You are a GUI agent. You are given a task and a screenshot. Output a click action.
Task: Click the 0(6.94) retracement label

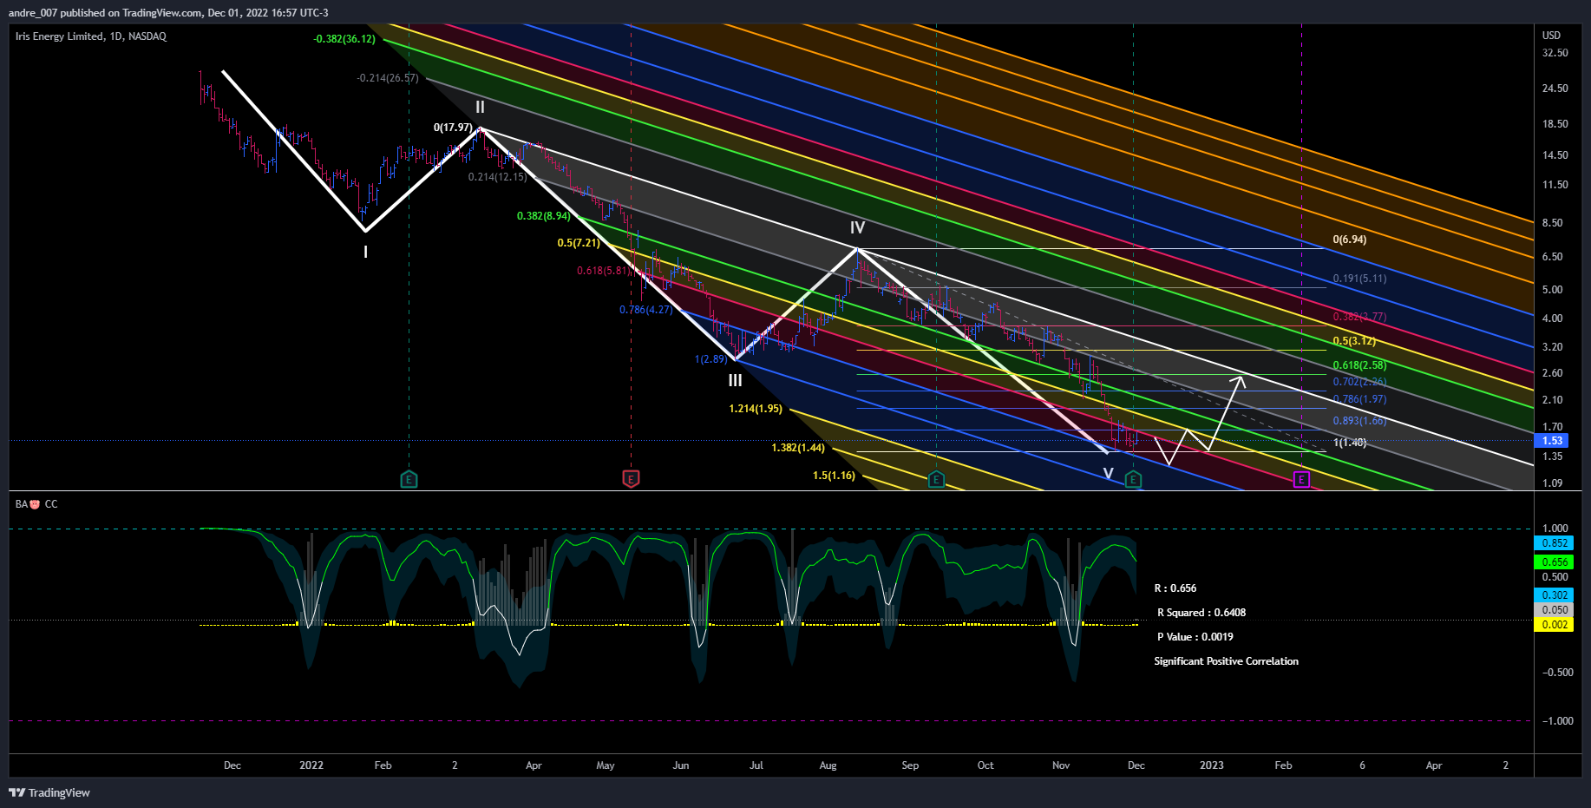(1350, 240)
